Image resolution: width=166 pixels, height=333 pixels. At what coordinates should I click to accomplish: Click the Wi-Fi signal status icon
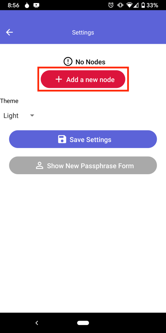pos(129,5)
